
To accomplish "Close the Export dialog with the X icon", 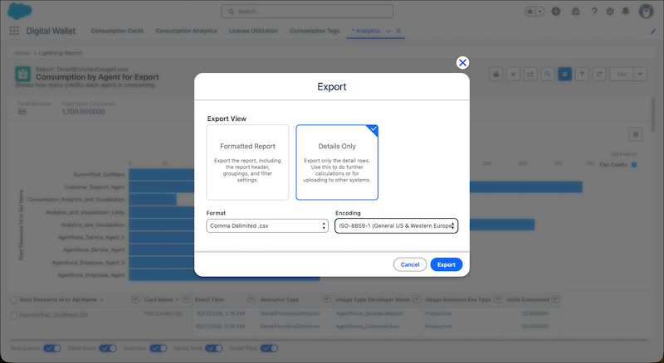I will click(462, 63).
